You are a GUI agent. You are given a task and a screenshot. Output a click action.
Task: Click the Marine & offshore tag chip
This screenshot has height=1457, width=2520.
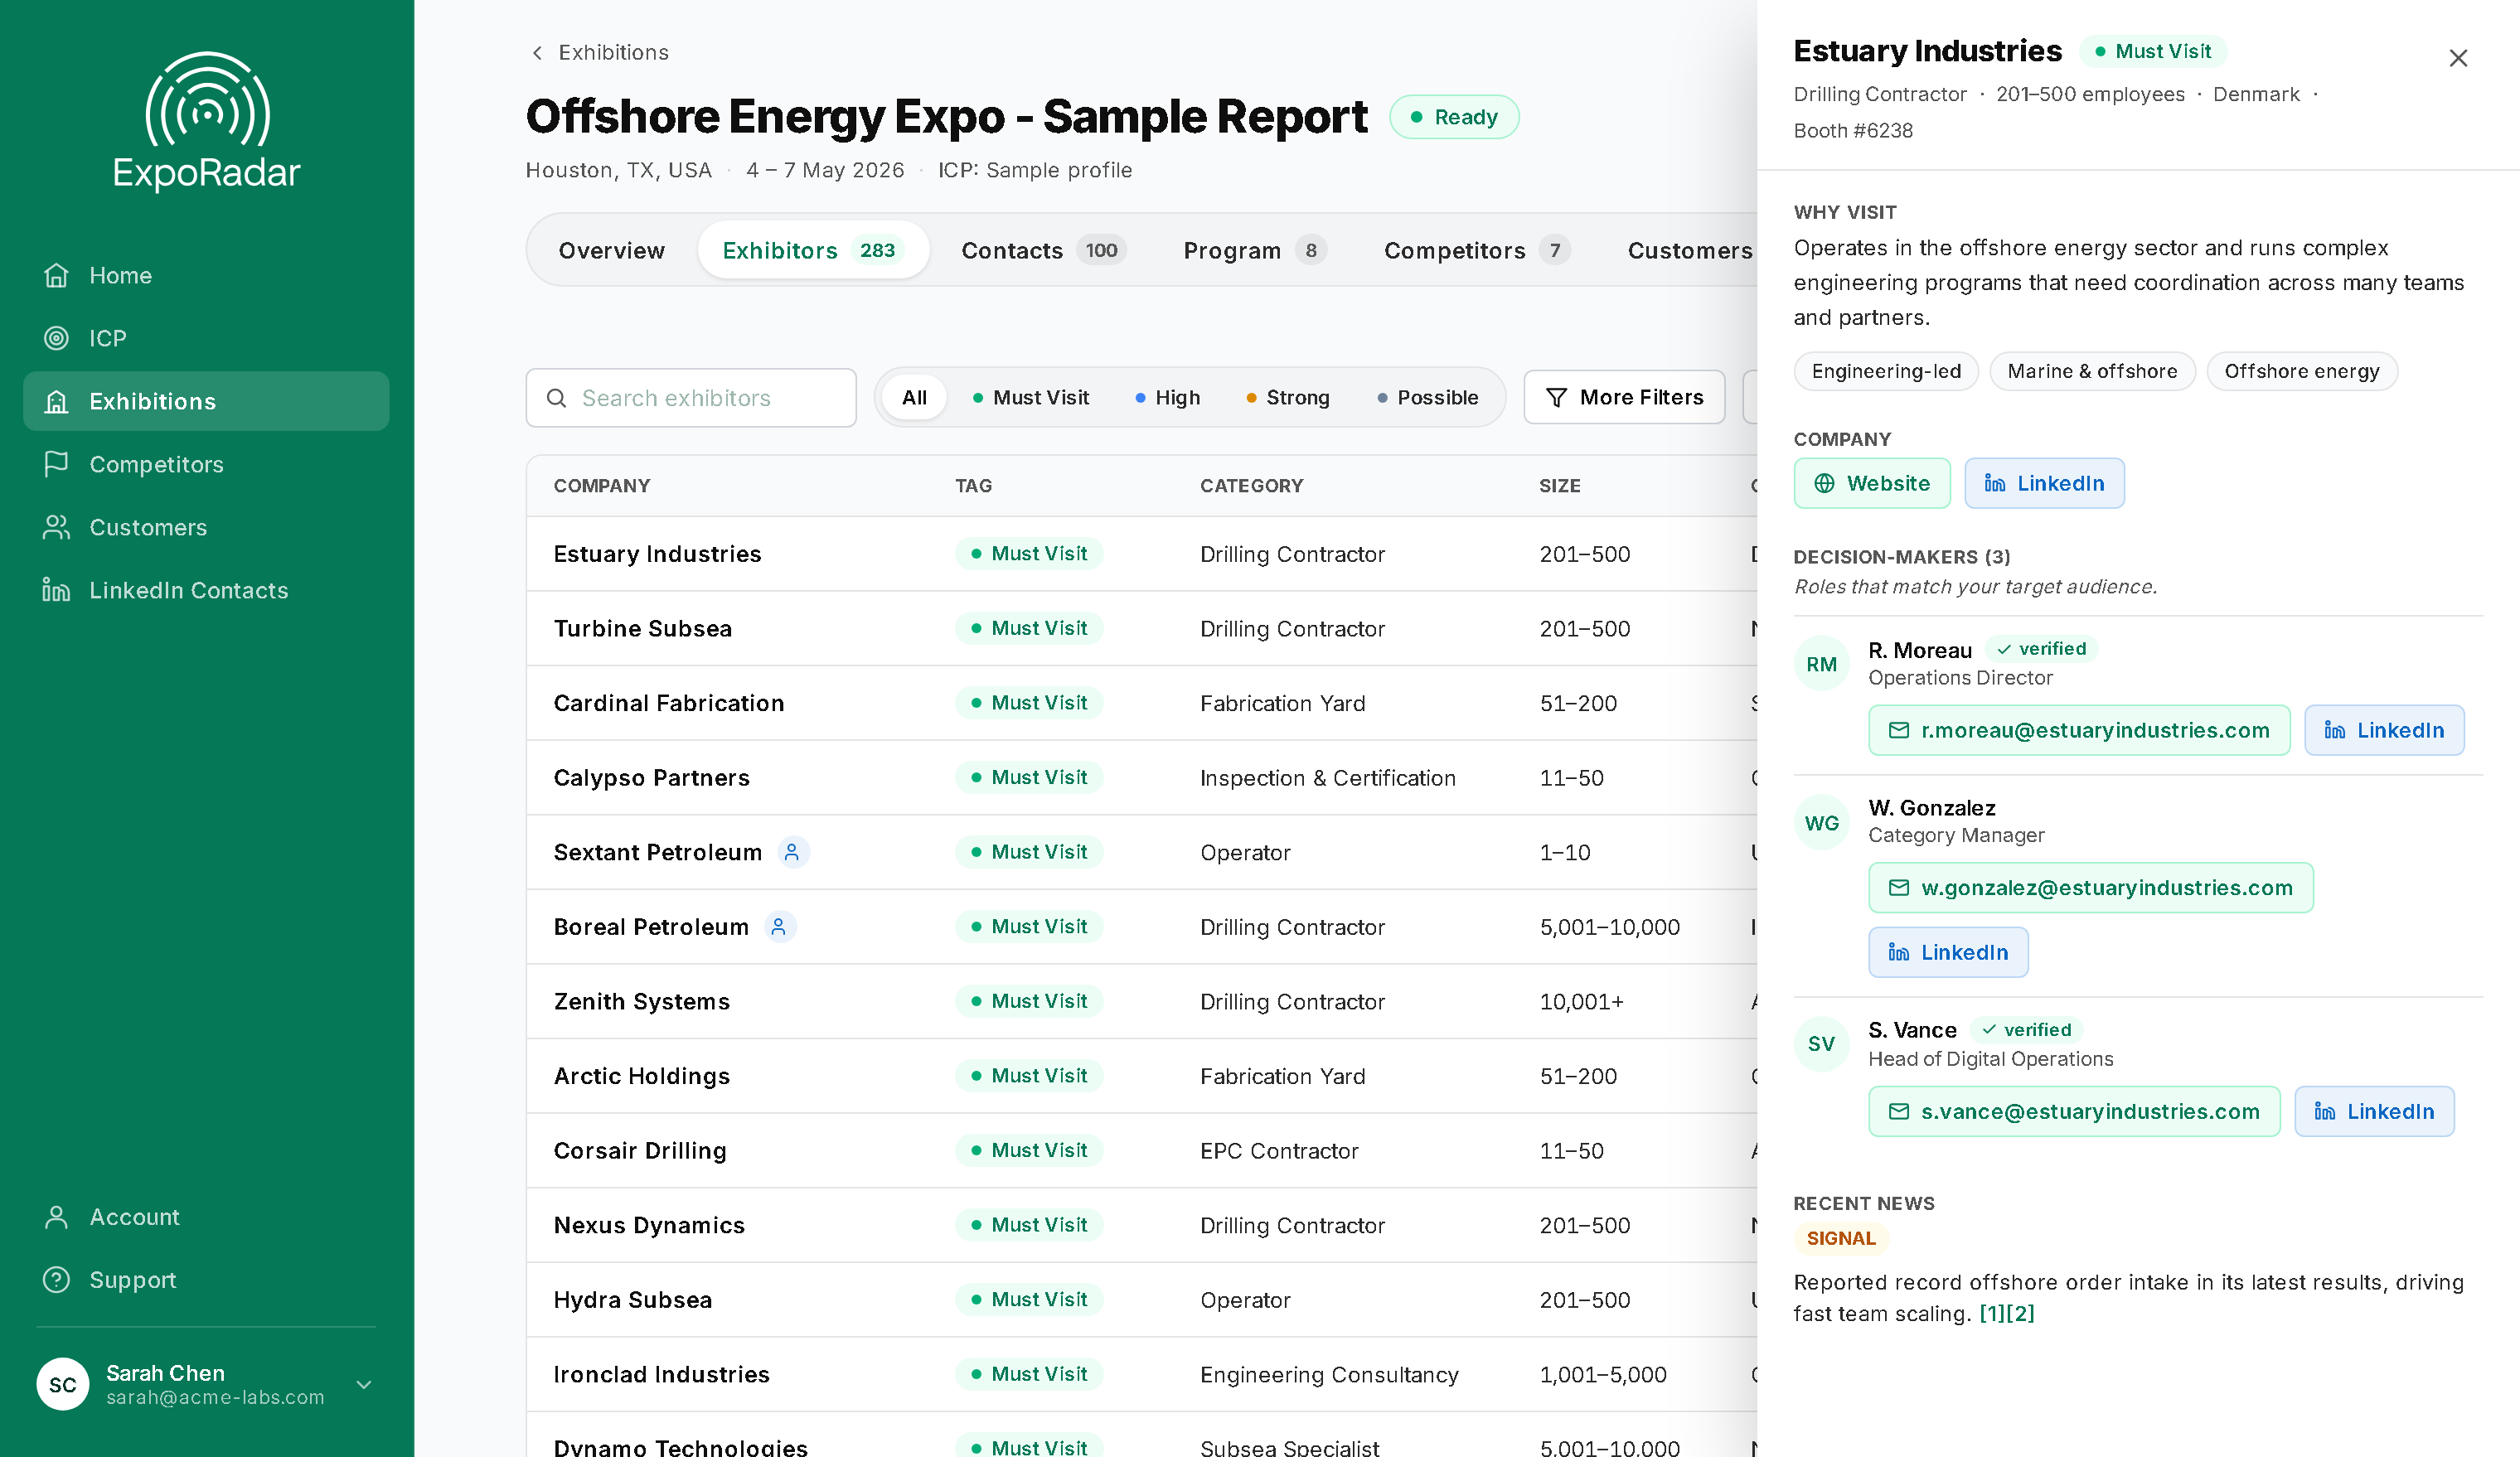(2092, 371)
